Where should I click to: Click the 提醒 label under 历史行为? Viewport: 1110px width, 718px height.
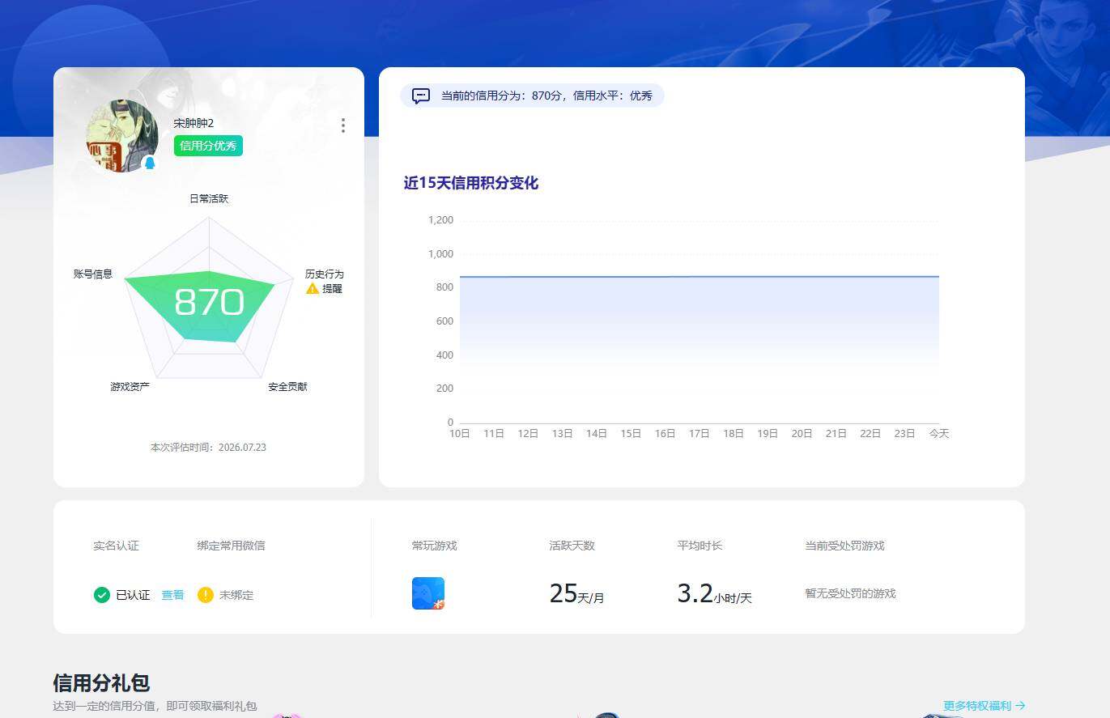coord(332,288)
